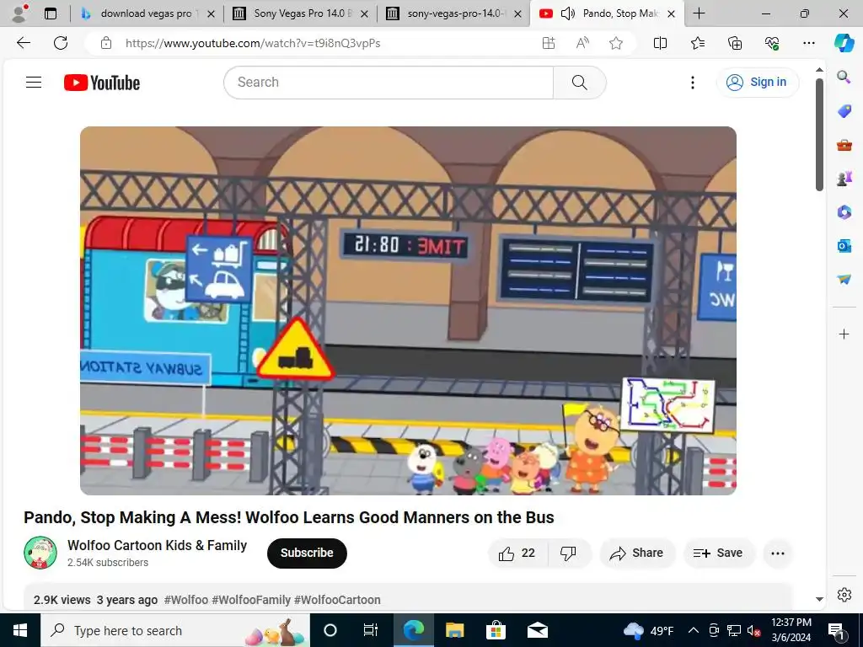Show hidden system tray icons
863x647 pixels.
(x=694, y=630)
